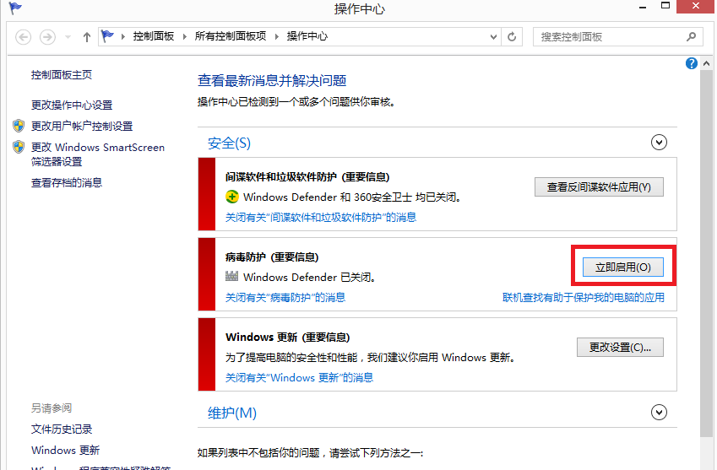This screenshot has height=470, width=717.
Task: Click shield icon beside 更改用户帐户控制设置
Action: [19, 126]
